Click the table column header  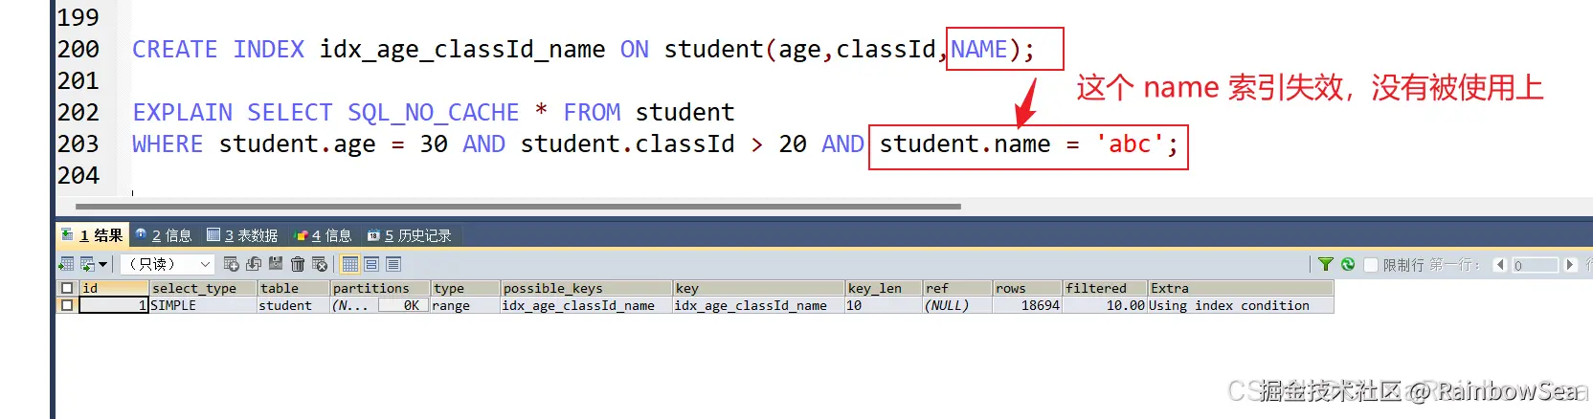pos(294,288)
